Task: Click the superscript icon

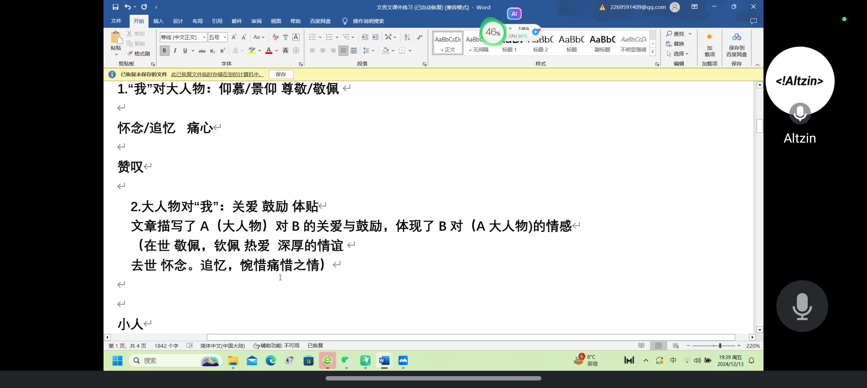Action: click(223, 51)
